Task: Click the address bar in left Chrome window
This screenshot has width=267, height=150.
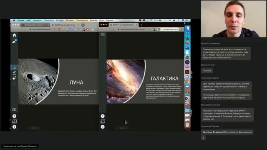Action: tap(42, 30)
